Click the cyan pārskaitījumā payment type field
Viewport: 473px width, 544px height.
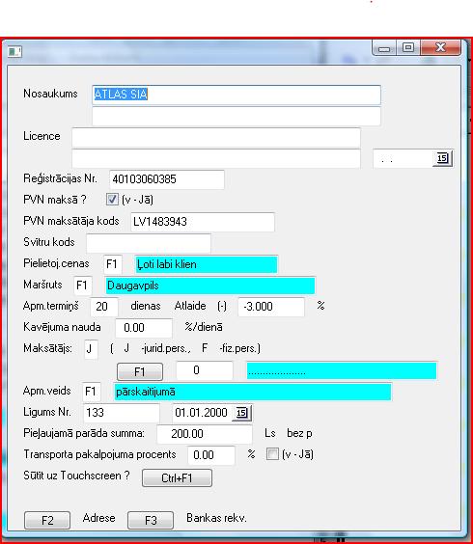(x=253, y=392)
